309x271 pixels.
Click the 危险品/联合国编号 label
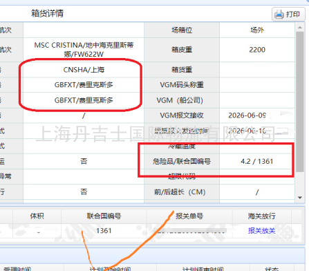(182, 161)
